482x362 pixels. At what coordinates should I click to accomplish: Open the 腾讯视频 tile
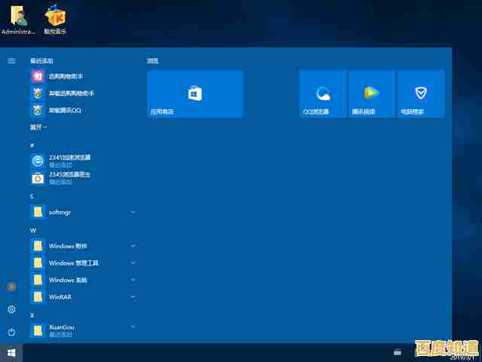click(371, 94)
